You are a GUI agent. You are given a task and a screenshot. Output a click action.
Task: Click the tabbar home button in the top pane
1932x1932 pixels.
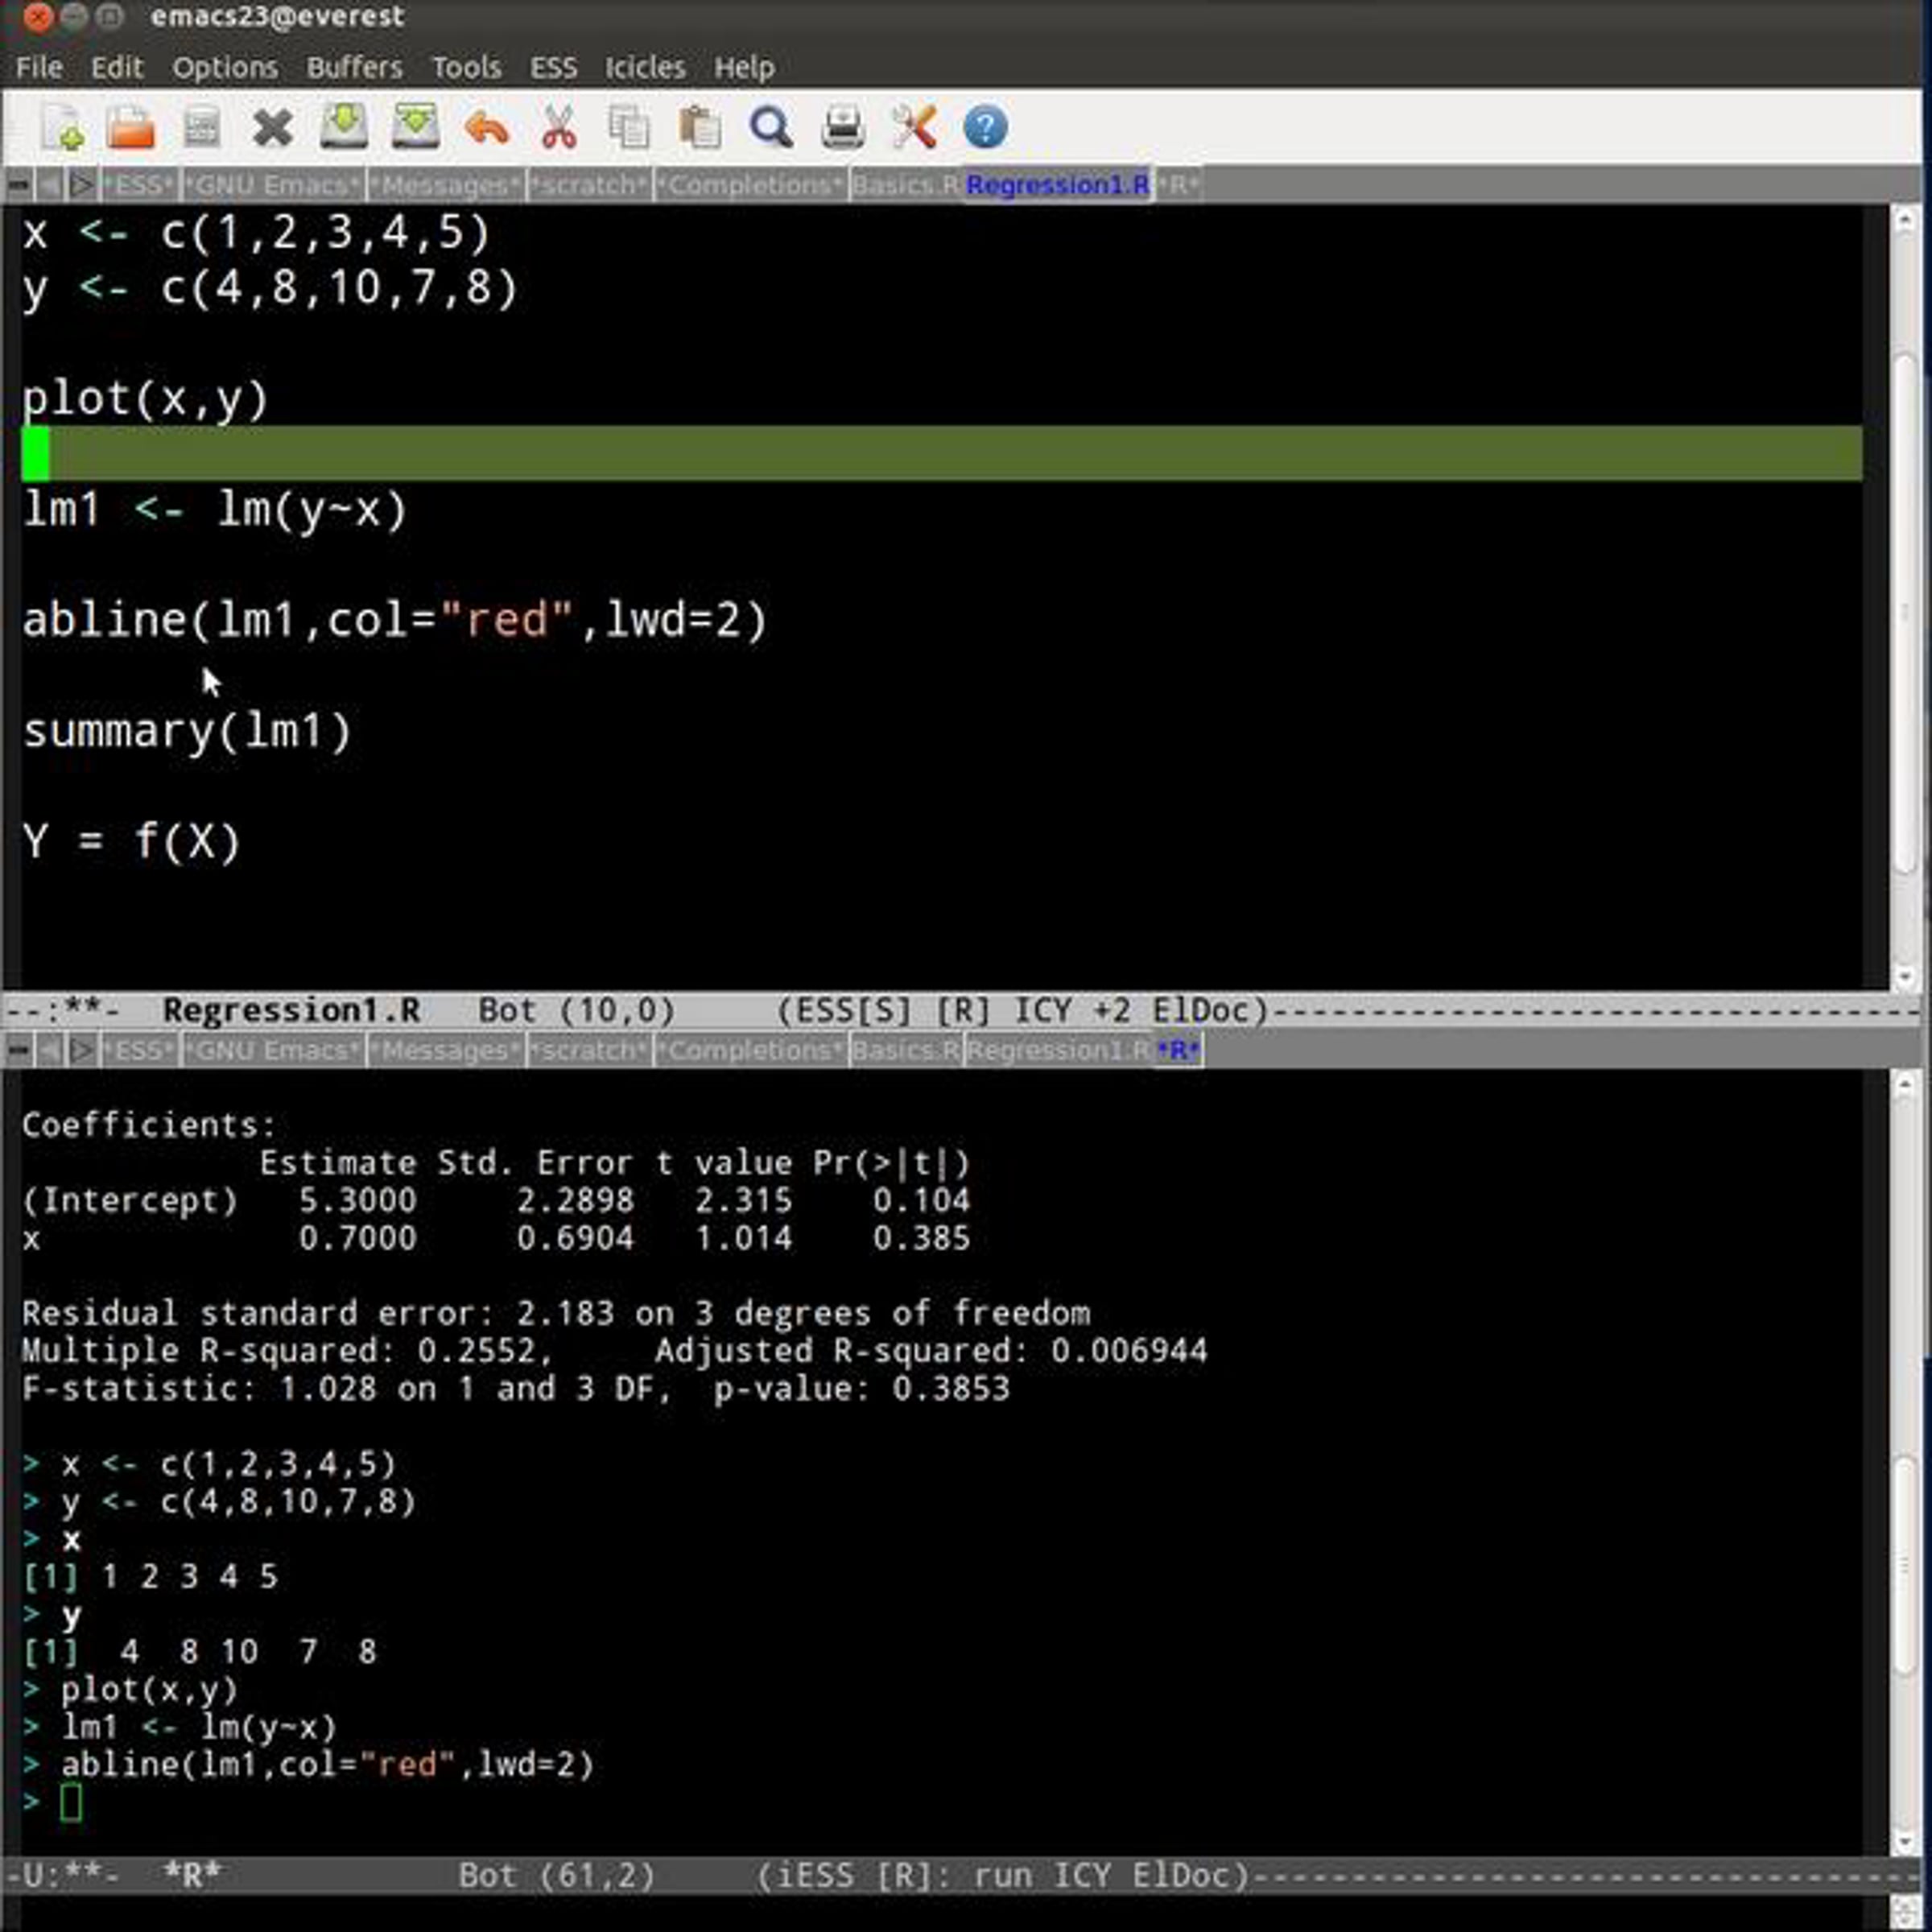pyautogui.click(x=17, y=186)
